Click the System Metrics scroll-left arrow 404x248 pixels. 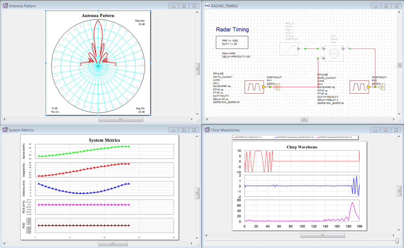pos(4,244)
